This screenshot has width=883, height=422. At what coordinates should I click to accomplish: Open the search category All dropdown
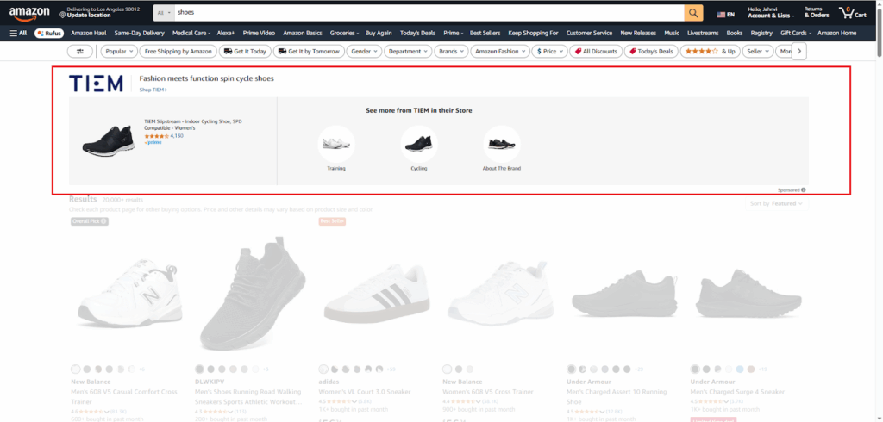tap(164, 12)
